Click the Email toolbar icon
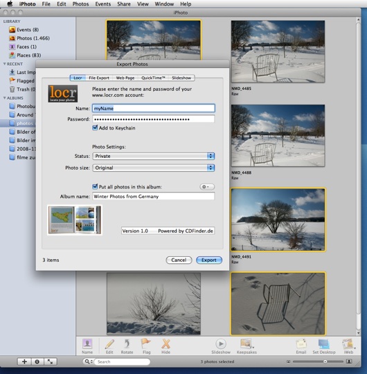Screen dimensions: 367x374 point(301,344)
